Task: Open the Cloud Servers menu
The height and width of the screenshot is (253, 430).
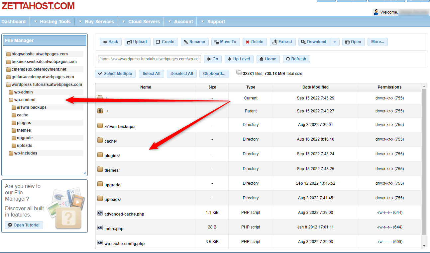Action: [141, 22]
